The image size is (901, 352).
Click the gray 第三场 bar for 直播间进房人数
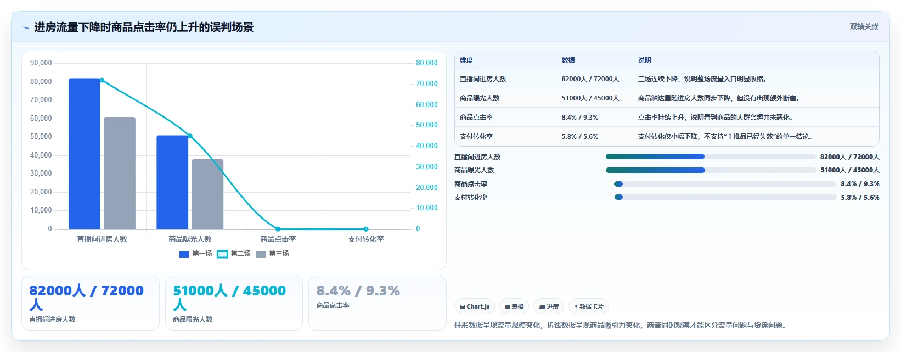point(120,173)
